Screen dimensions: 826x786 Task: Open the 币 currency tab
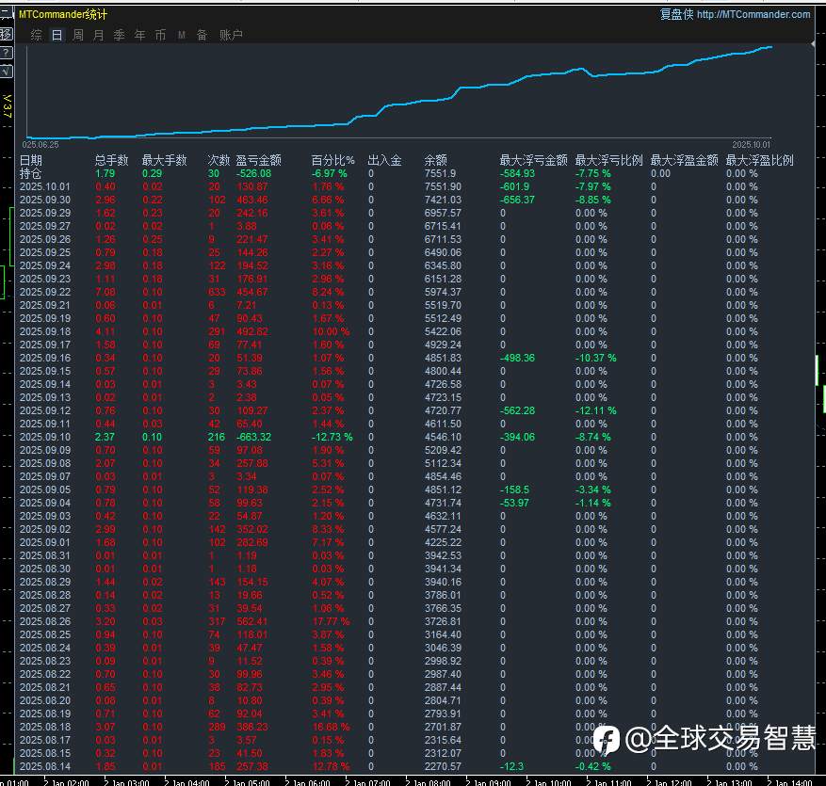click(160, 35)
